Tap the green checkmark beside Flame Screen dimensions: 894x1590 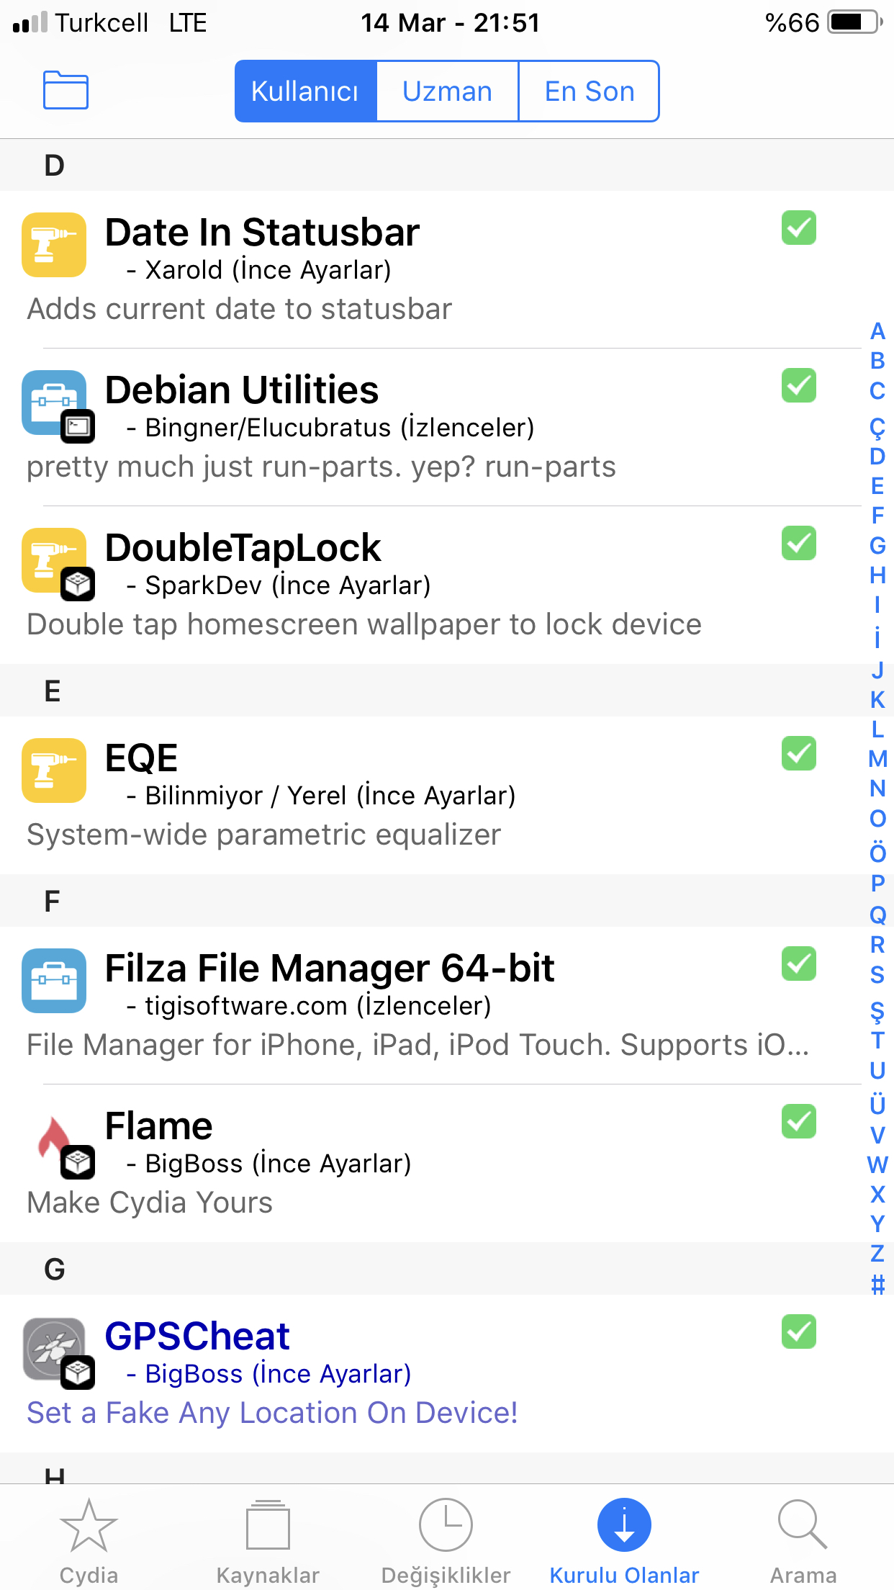(799, 1121)
